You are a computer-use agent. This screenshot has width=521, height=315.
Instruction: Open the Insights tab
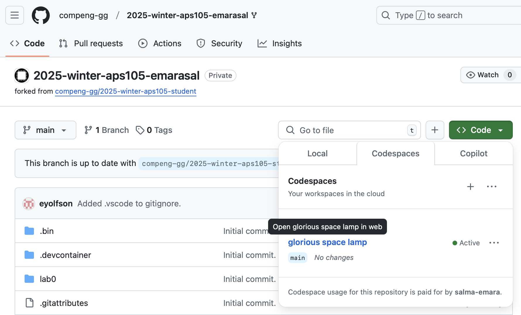coord(280,43)
